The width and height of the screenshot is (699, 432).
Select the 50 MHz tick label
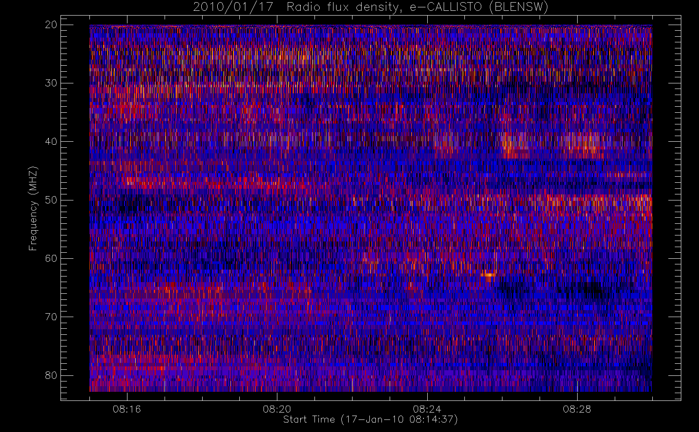tap(51, 200)
